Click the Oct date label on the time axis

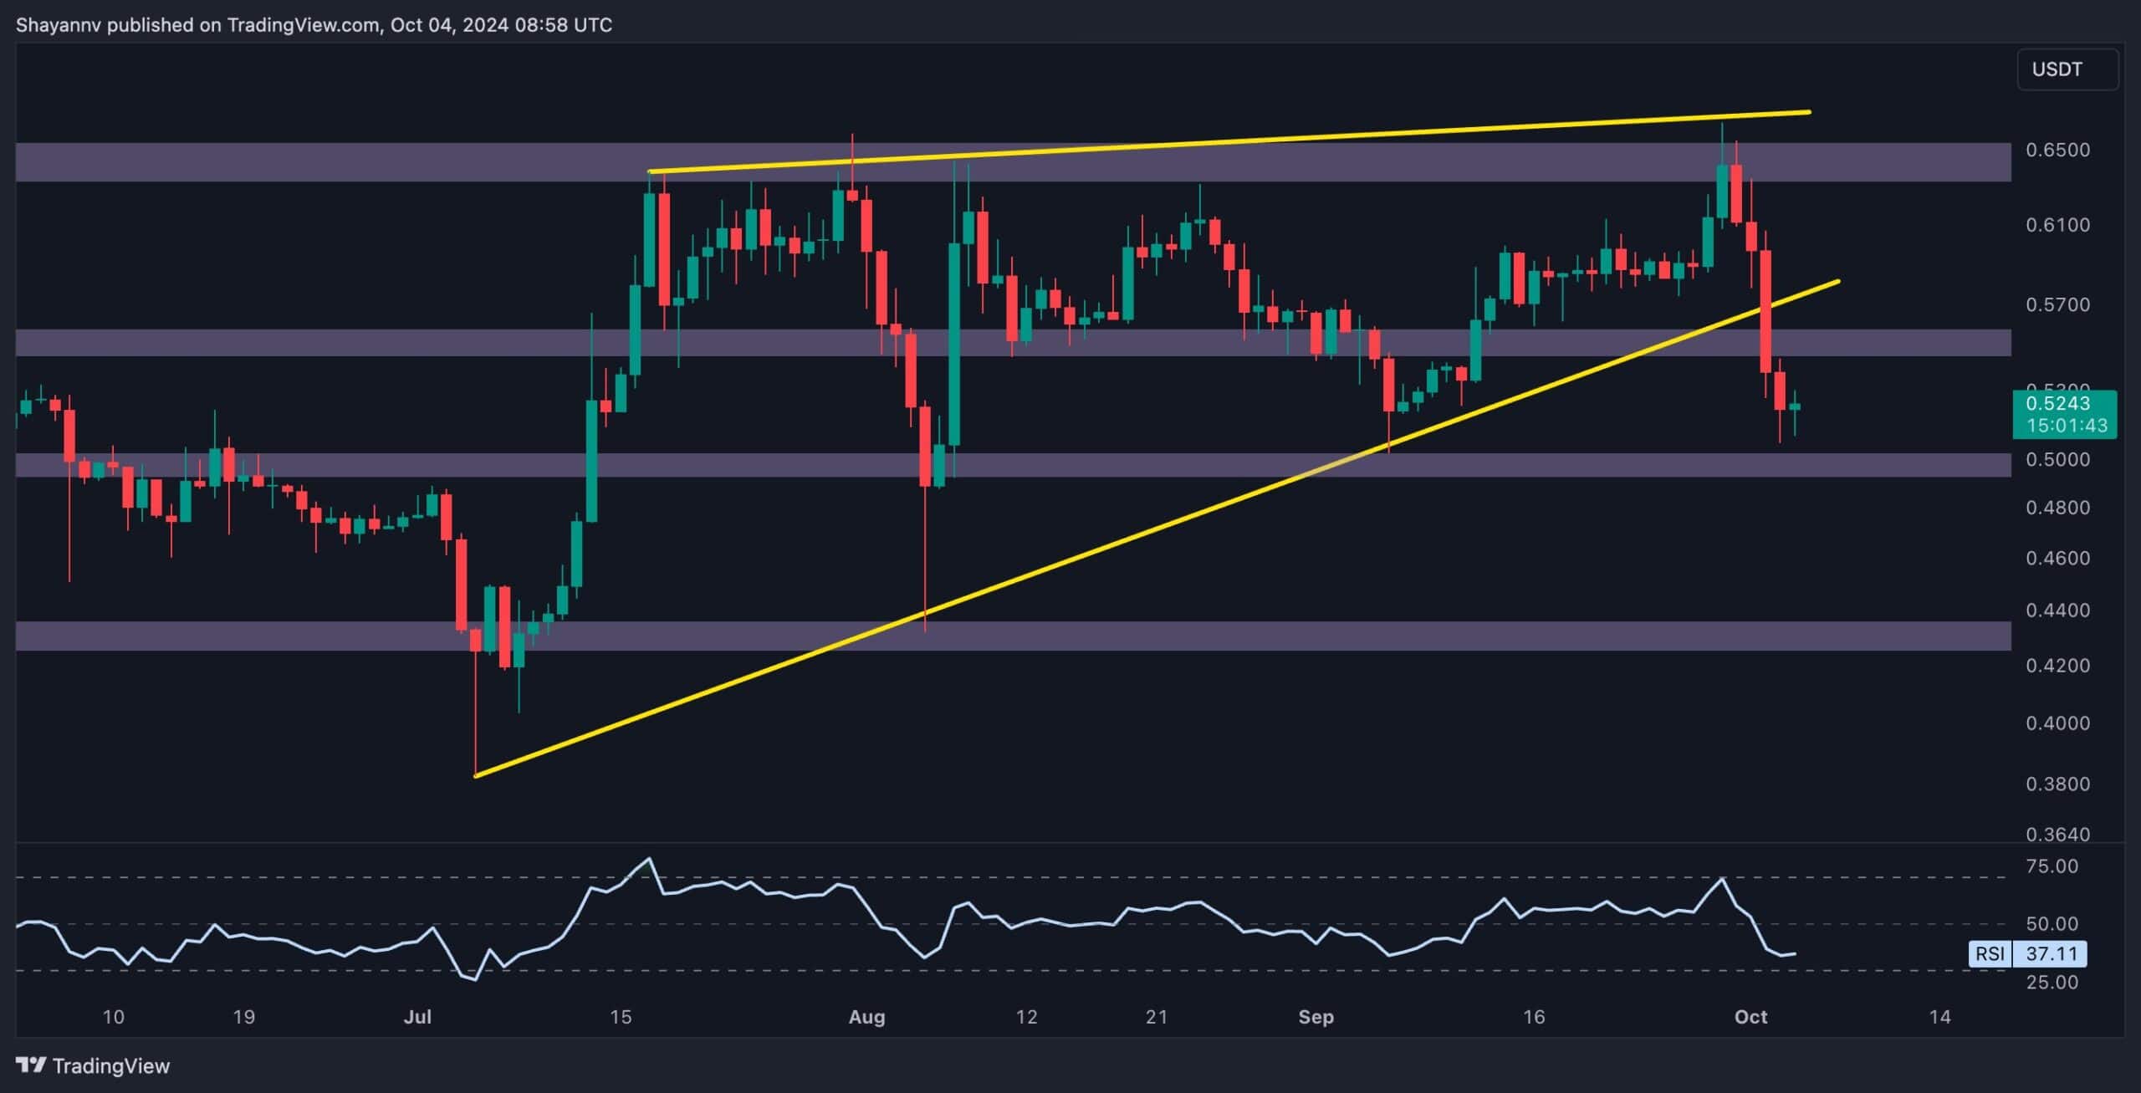[1750, 1017]
